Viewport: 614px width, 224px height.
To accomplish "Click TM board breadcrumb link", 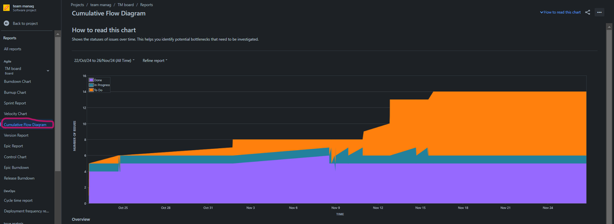I will (126, 5).
